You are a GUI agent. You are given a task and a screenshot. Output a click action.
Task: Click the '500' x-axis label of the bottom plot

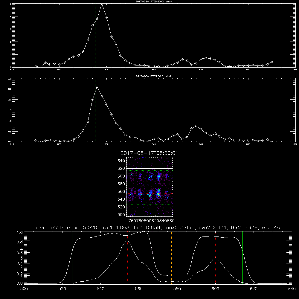point(24,289)
